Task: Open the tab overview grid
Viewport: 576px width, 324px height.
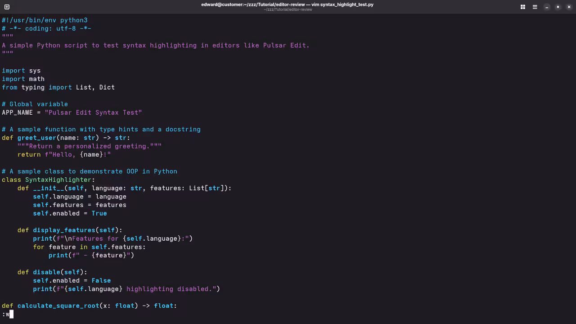Action: [522, 7]
